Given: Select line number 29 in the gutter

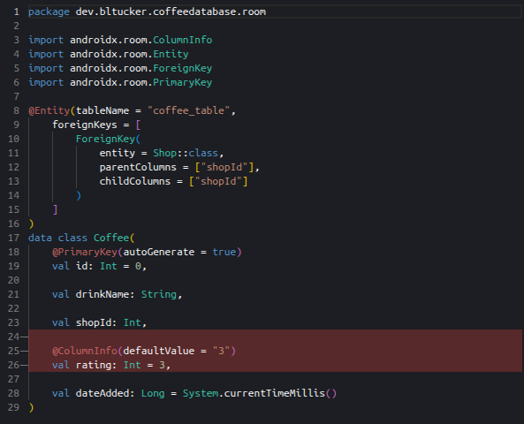Looking at the screenshot, I should [13, 407].
